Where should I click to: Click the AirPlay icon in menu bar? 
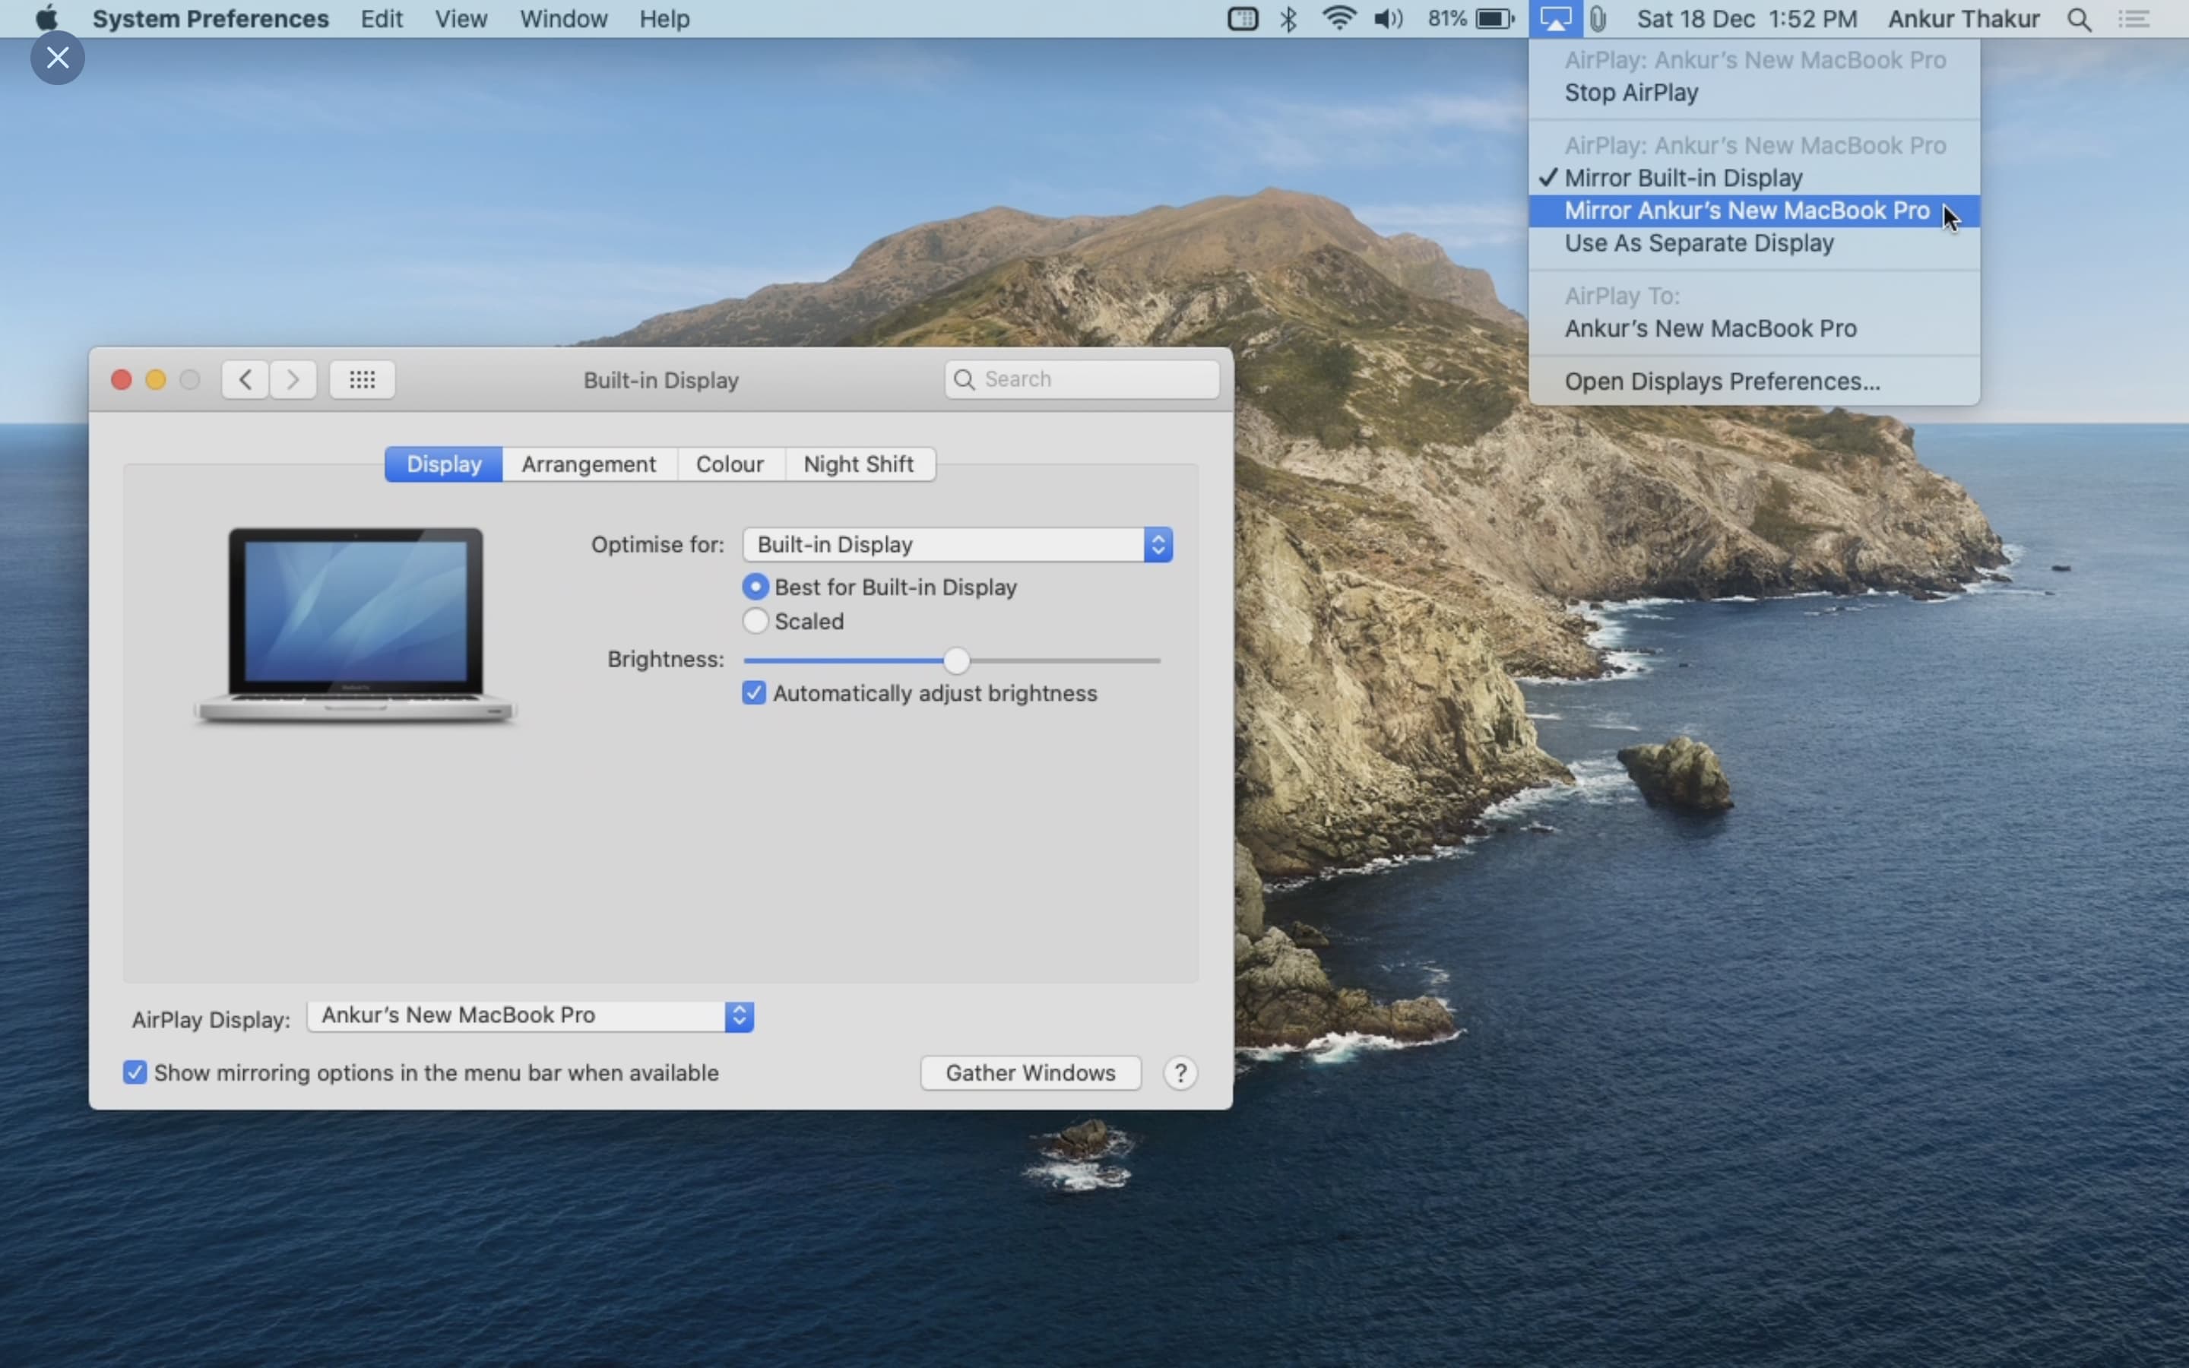click(x=1554, y=19)
